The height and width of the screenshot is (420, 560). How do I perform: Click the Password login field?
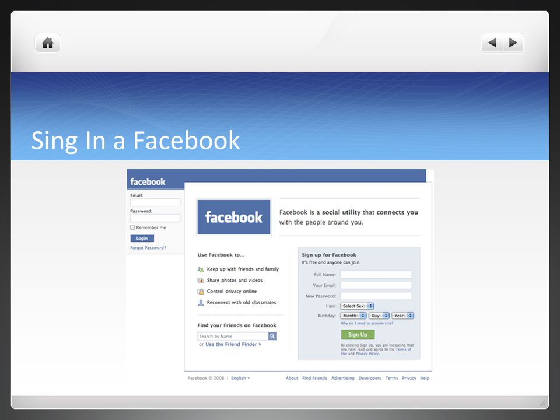point(155,218)
